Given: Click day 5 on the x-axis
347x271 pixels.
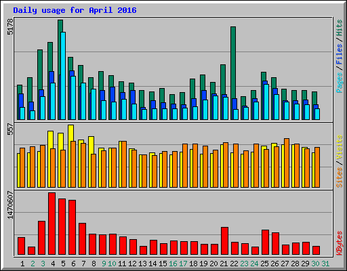Looking at the screenshot, I should point(63,264).
